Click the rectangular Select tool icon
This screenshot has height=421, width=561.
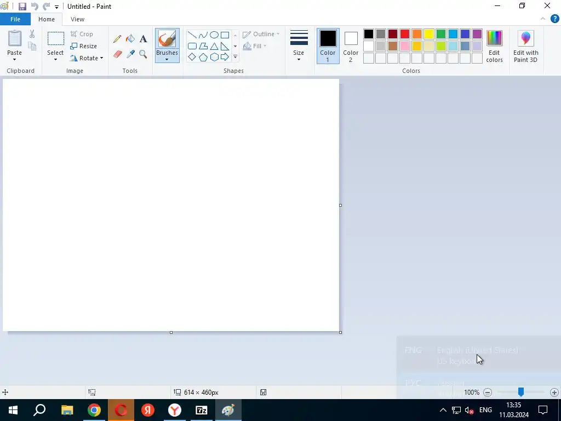point(56,39)
